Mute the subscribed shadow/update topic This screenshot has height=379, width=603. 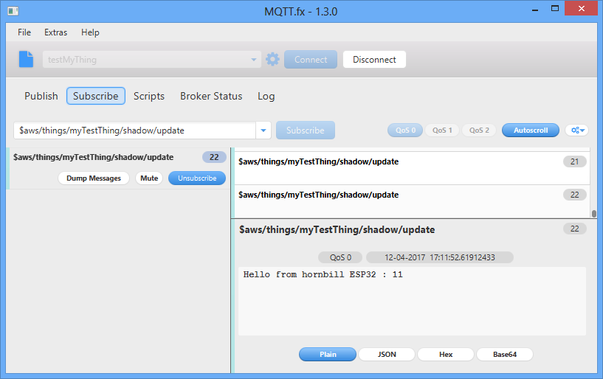[x=149, y=178]
